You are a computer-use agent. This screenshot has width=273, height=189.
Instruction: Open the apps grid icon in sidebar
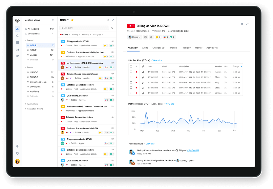tap(17, 43)
